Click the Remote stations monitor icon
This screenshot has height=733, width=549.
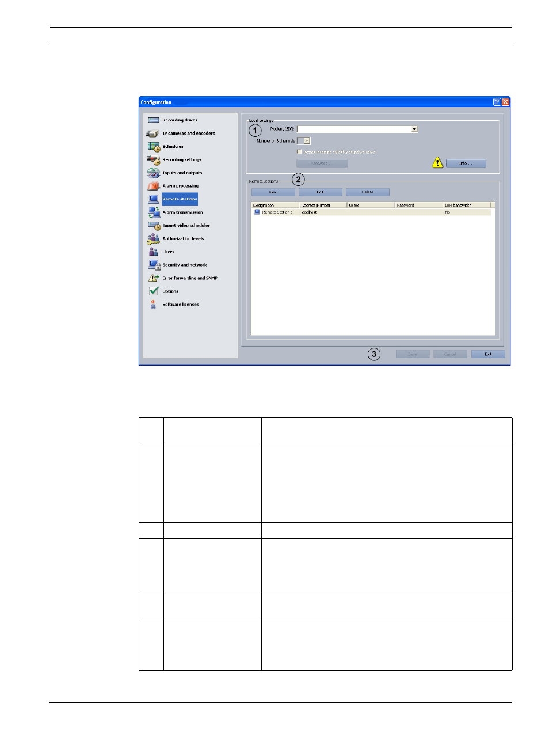point(154,199)
